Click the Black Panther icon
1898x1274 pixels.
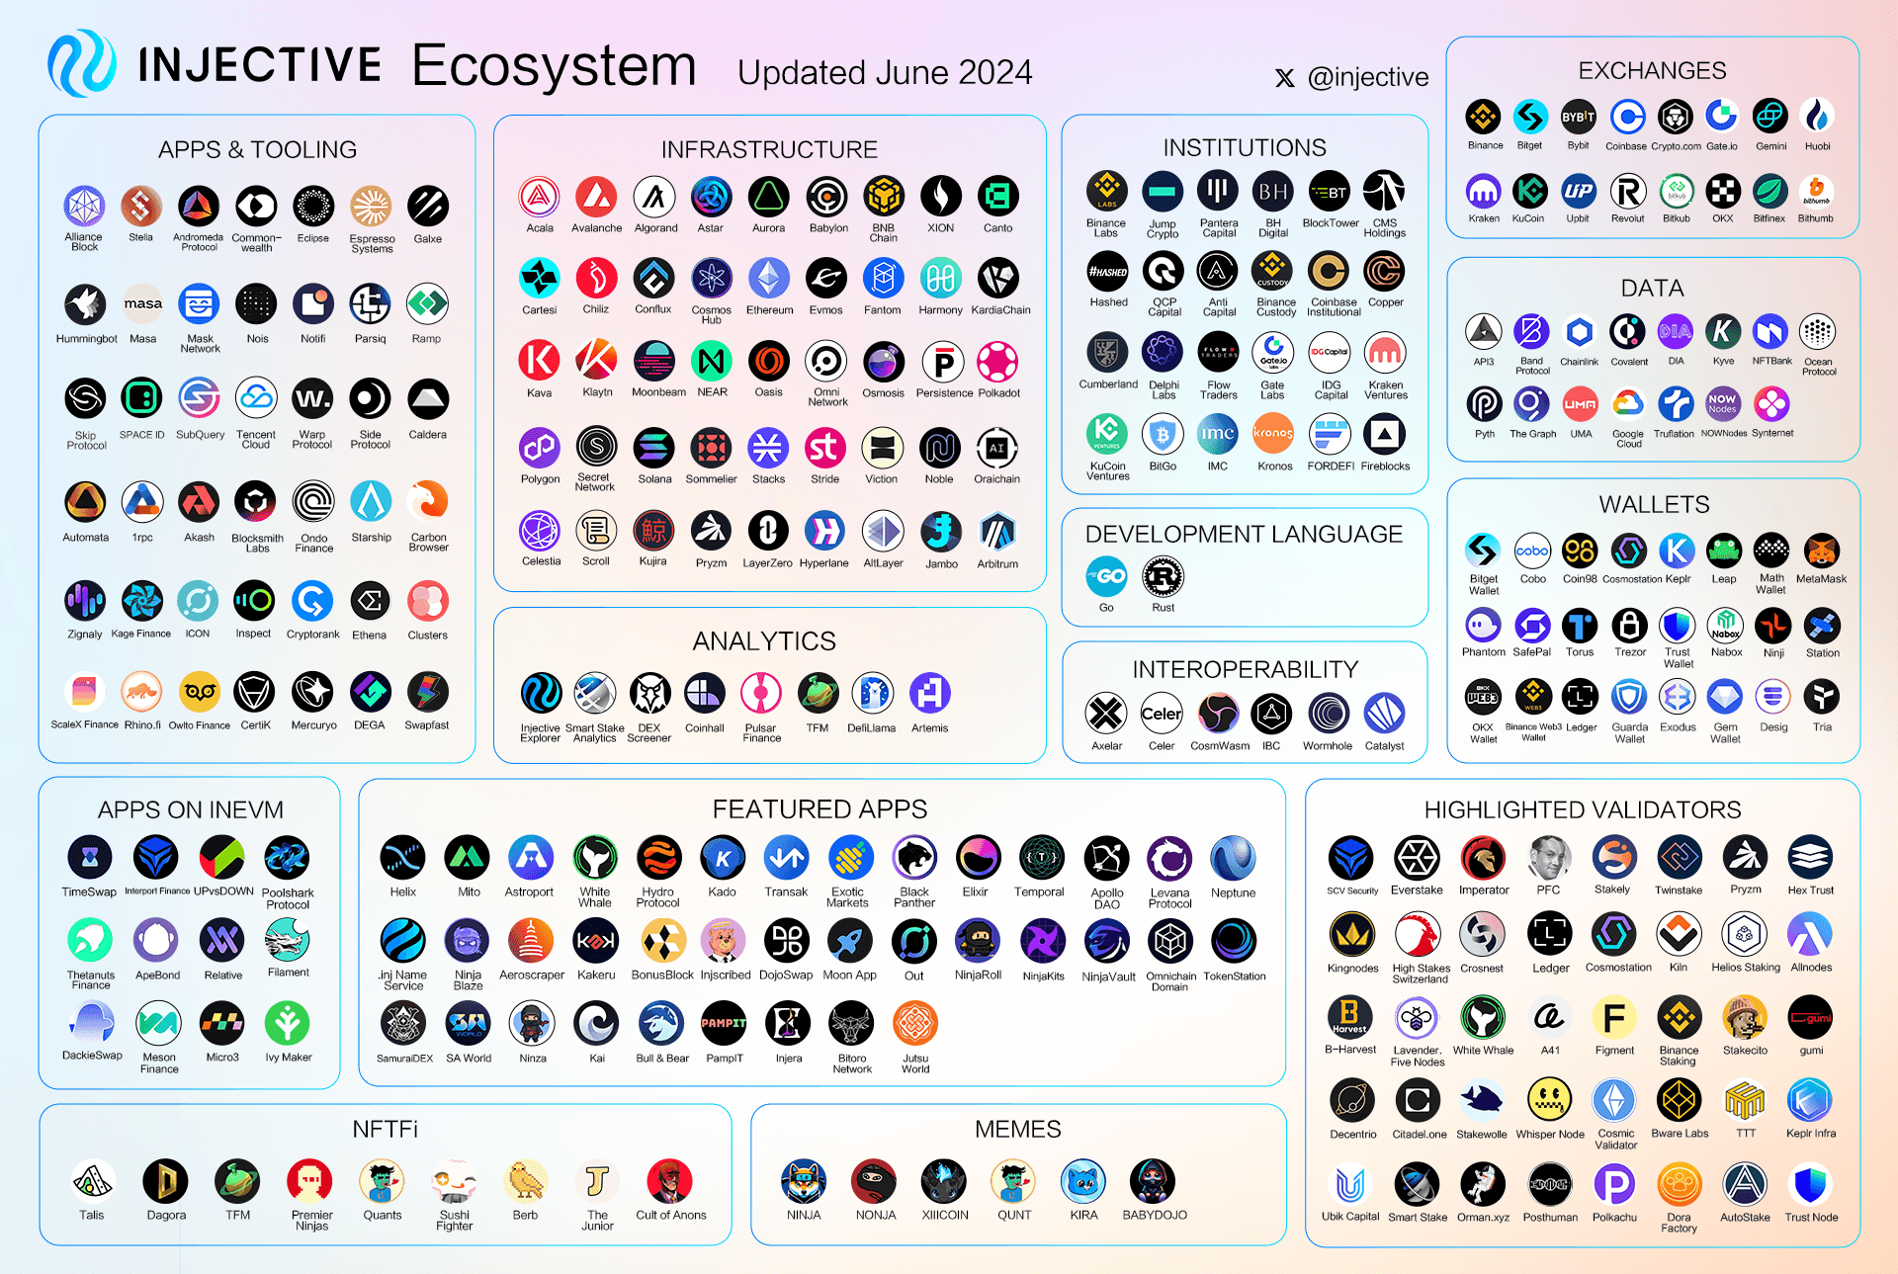pyautogui.click(x=914, y=858)
